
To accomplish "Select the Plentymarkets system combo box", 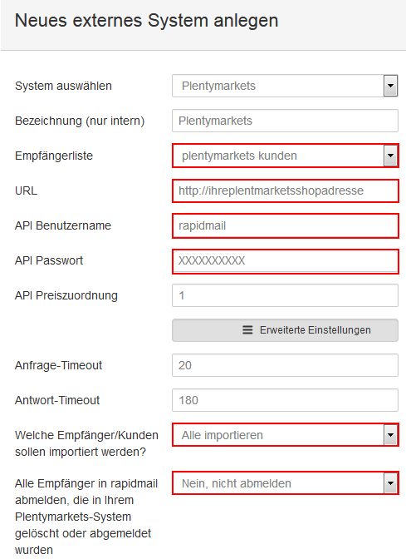I will (285, 86).
